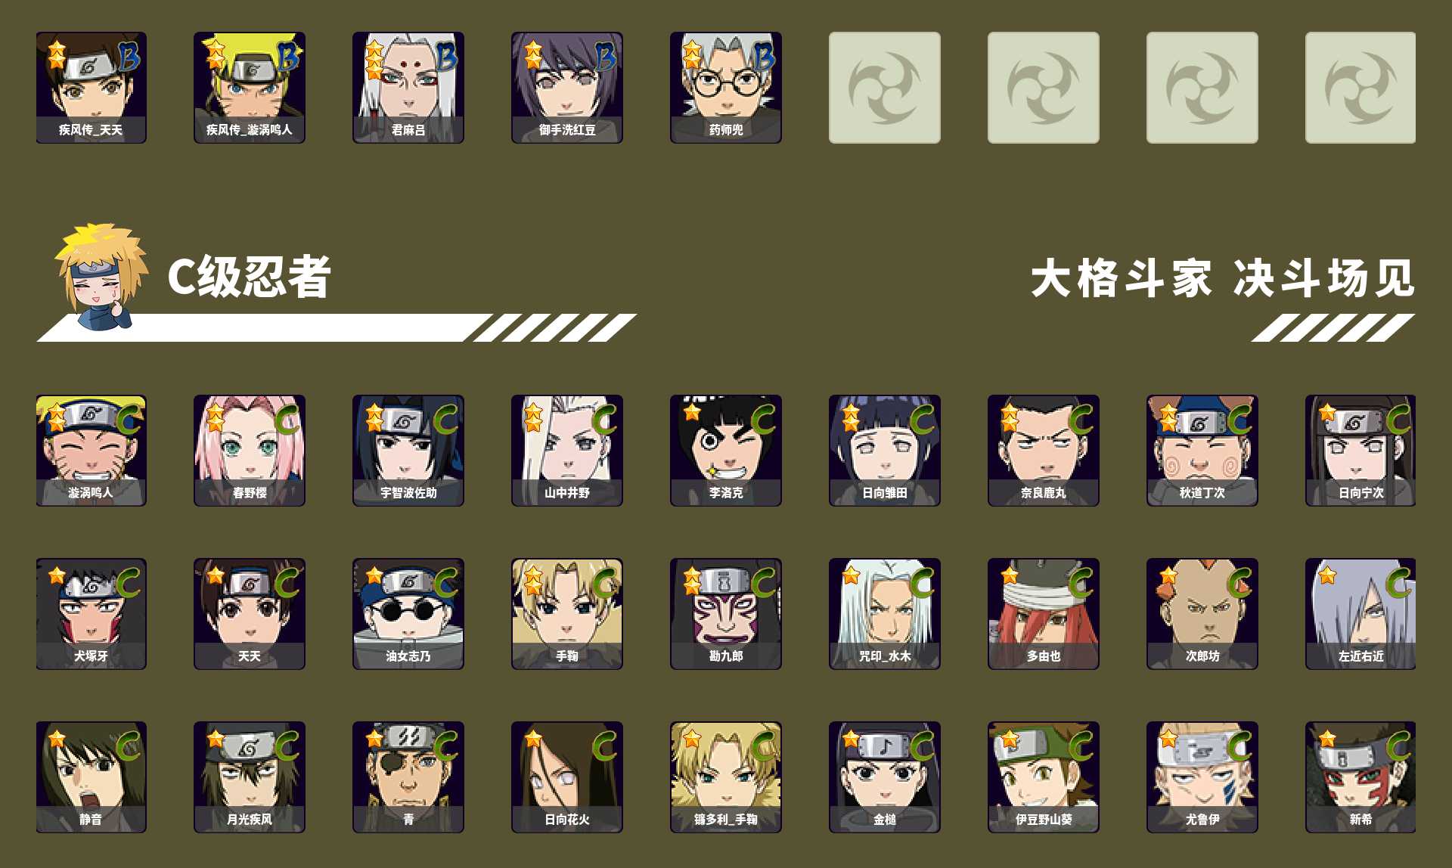
Task: Select the 疾风传_天天 B-rank ninja portrait
Action: pos(92,88)
